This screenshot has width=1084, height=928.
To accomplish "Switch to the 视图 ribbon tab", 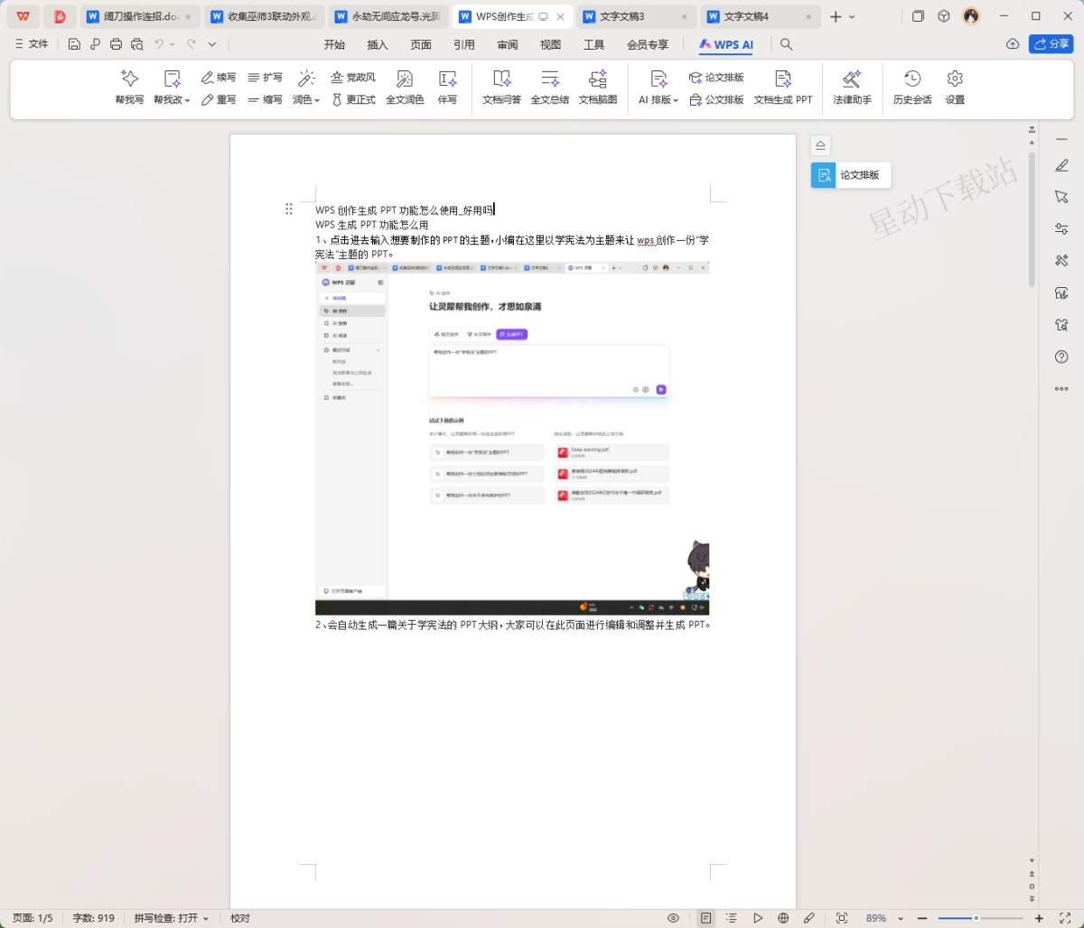I will click(550, 44).
